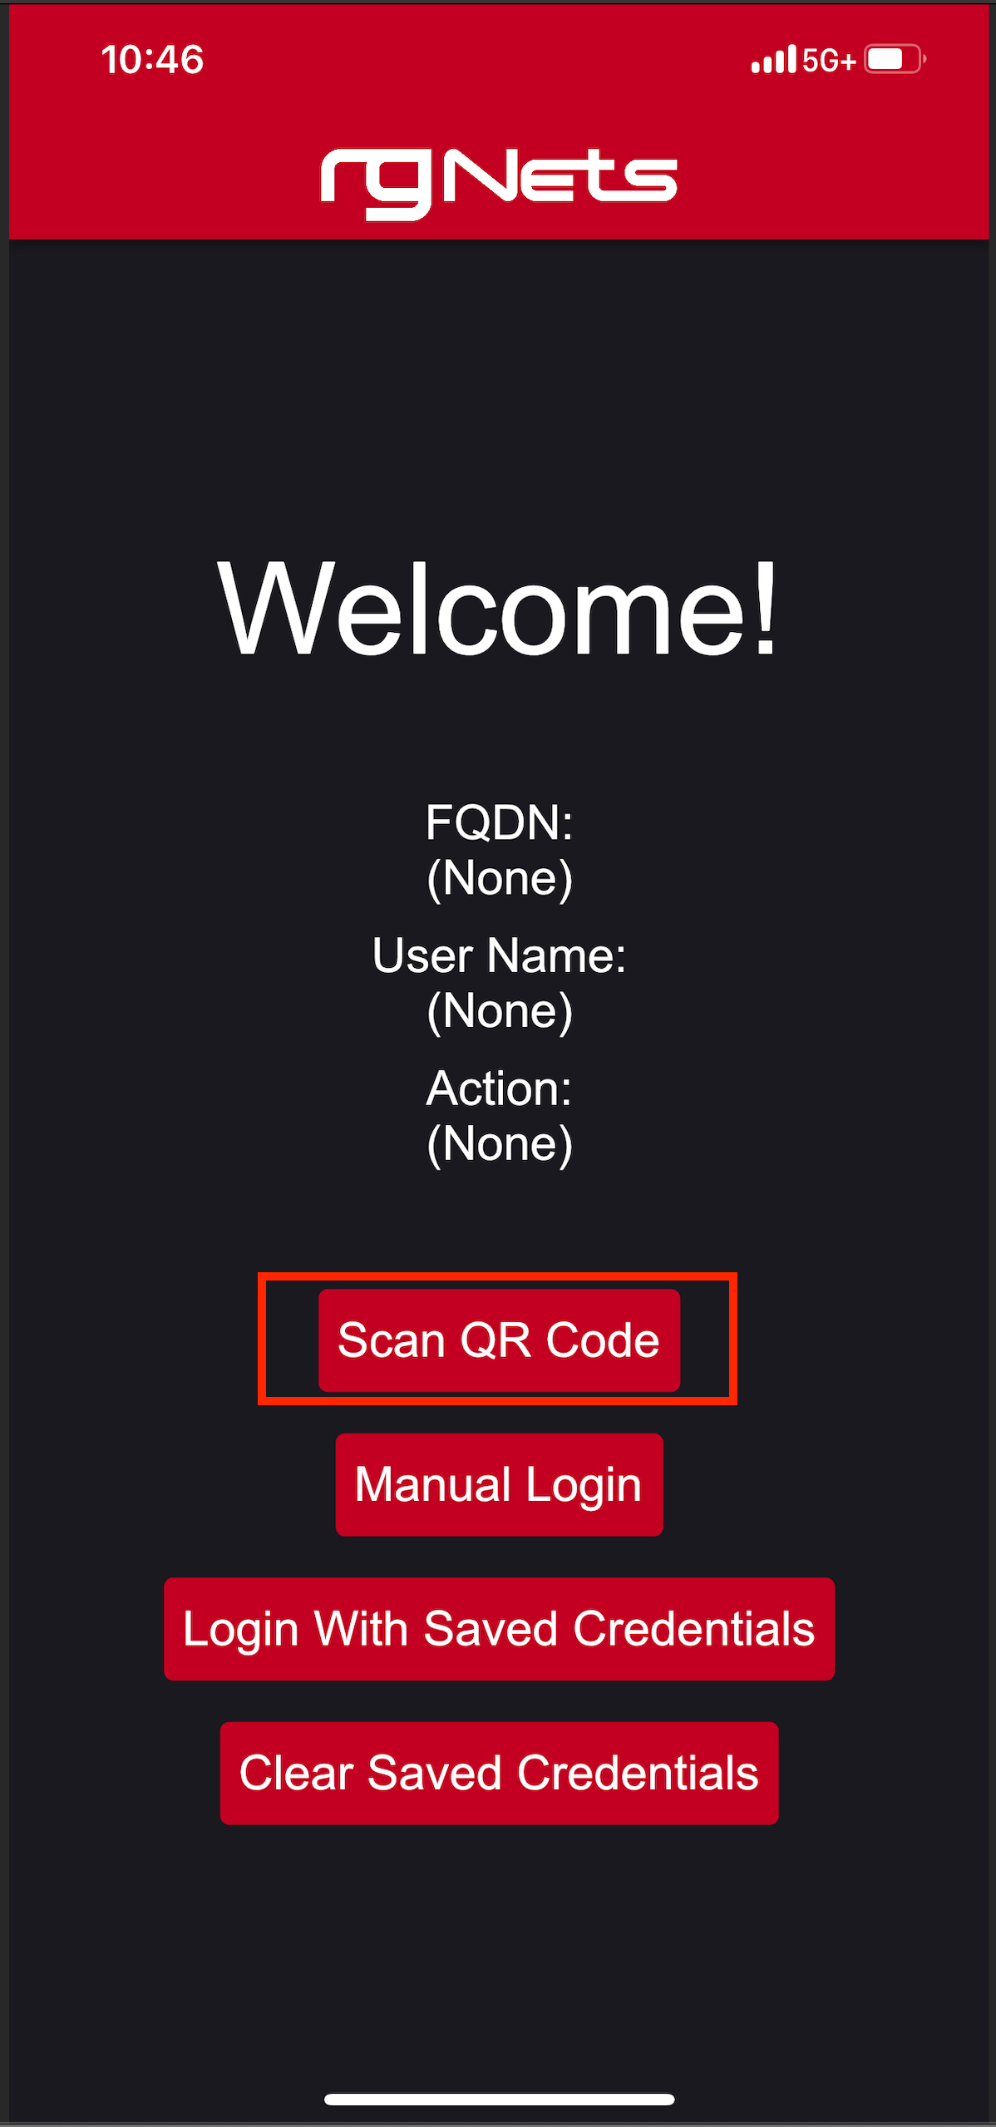The width and height of the screenshot is (996, 2127).
Task: Open the Manual Login option
Action: pos(499,1484)
